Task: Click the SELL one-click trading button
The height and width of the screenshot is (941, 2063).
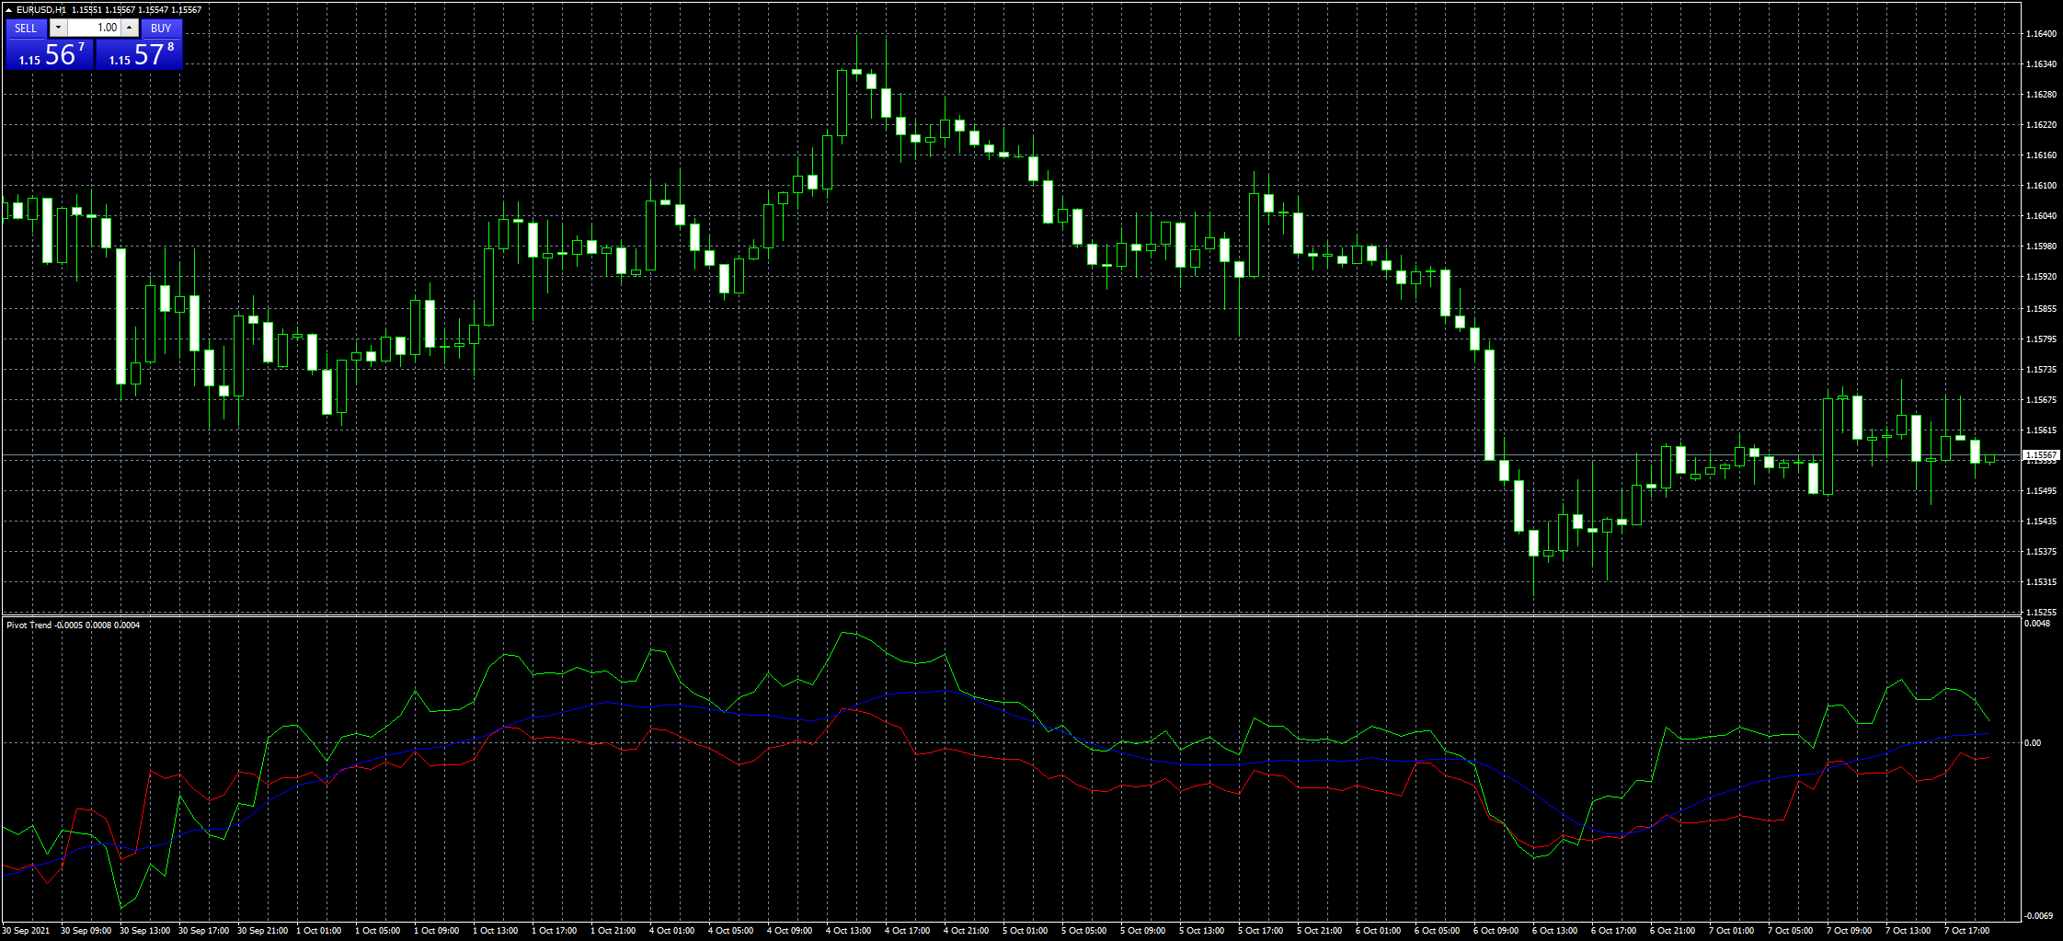Action: (26, 29)
